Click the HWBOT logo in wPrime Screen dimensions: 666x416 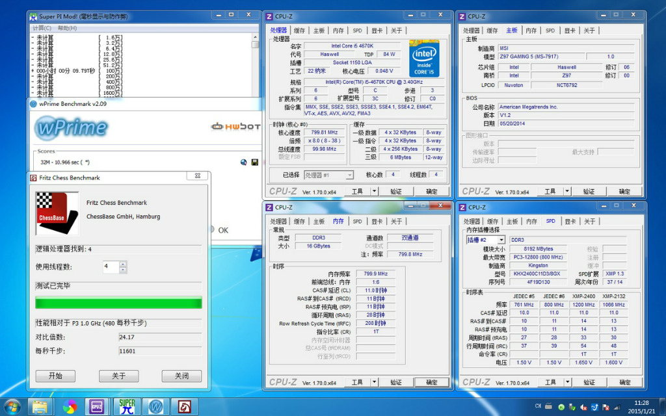coord(235,127)
